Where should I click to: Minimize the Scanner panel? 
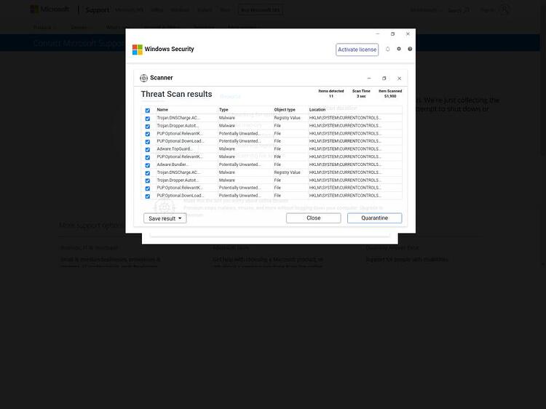click(369, 79)
